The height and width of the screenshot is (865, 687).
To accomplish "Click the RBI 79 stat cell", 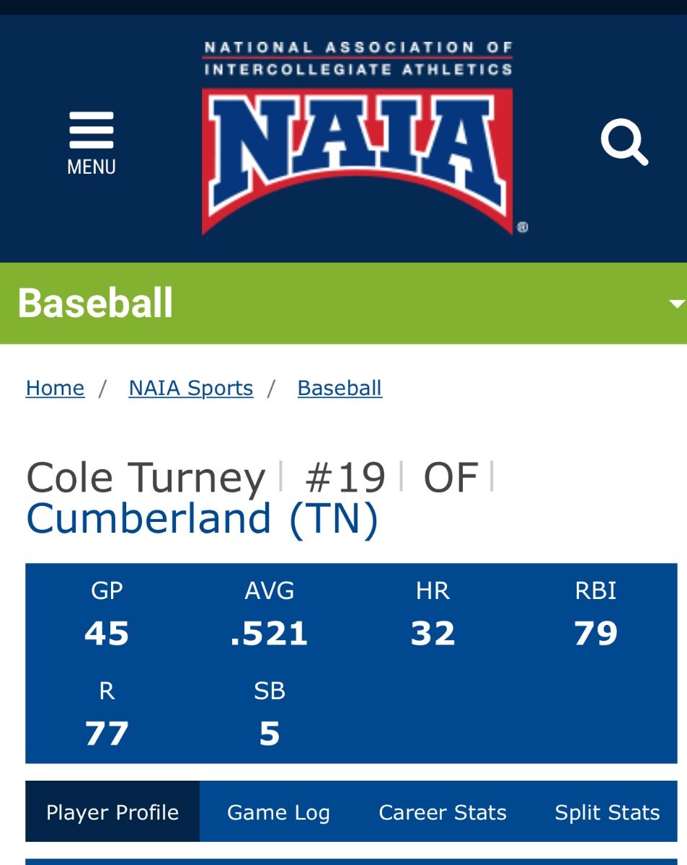I will (x=596, y=613).
